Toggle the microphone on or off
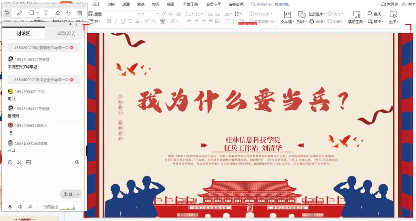The width and height of the screenshot is (416, 221). [10, 207]
